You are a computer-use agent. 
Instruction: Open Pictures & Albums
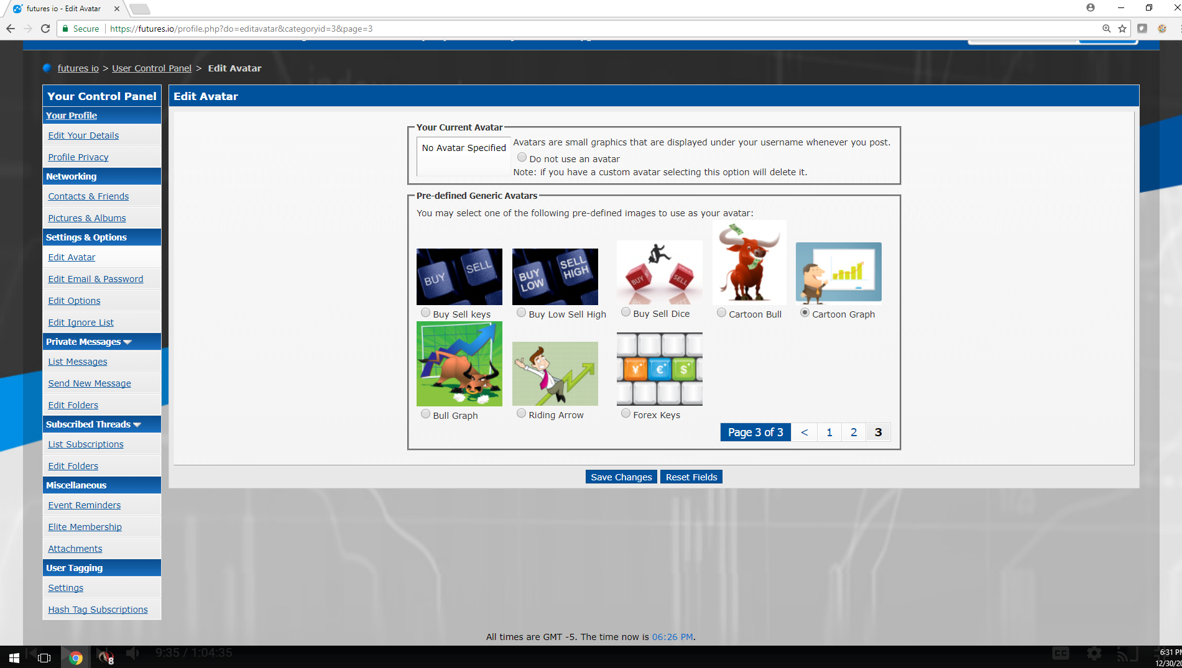[x=87, y=218]
